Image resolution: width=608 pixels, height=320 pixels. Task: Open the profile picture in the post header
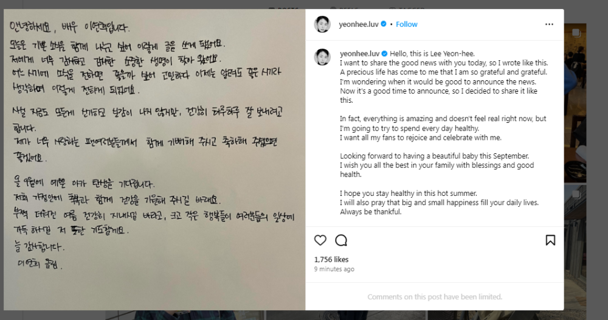[322, 24]
